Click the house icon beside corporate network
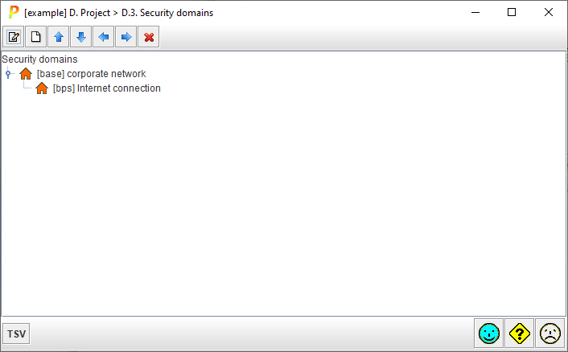Viewport: 568px width, 352px height. [26, 74]
